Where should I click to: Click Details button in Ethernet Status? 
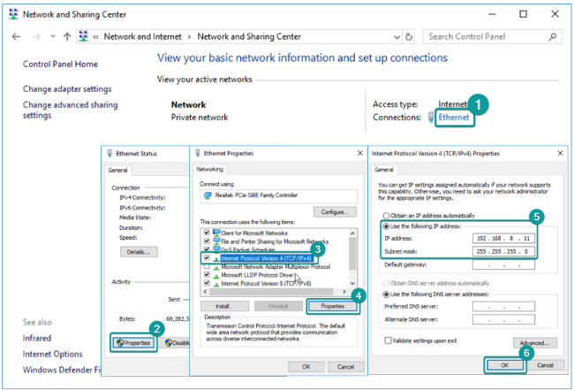[x=139, y=252]
